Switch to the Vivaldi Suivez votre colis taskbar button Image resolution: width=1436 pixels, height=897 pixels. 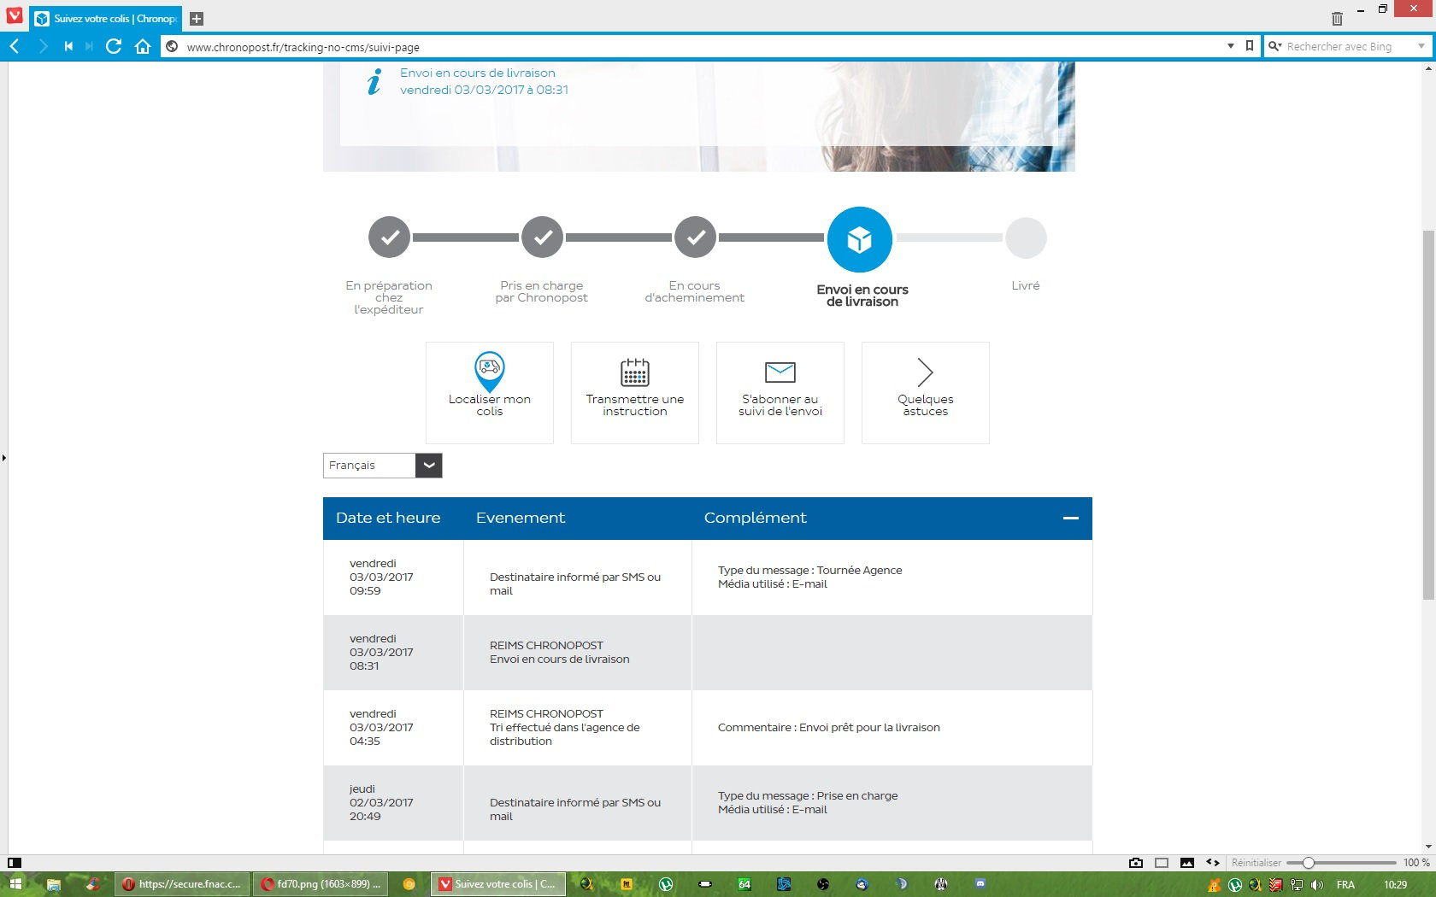(x=499, y=884)
